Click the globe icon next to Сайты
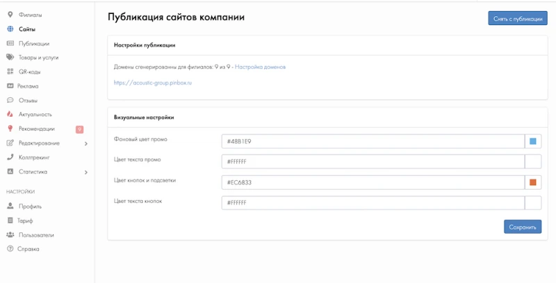The image size is (556, 283). click(10, 29)
